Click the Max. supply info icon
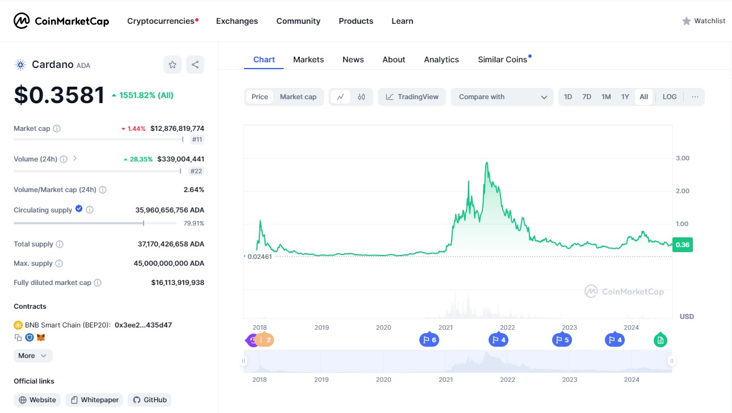Image resolution: width=732 pixels, height=413 pixels. pos(59,263)
